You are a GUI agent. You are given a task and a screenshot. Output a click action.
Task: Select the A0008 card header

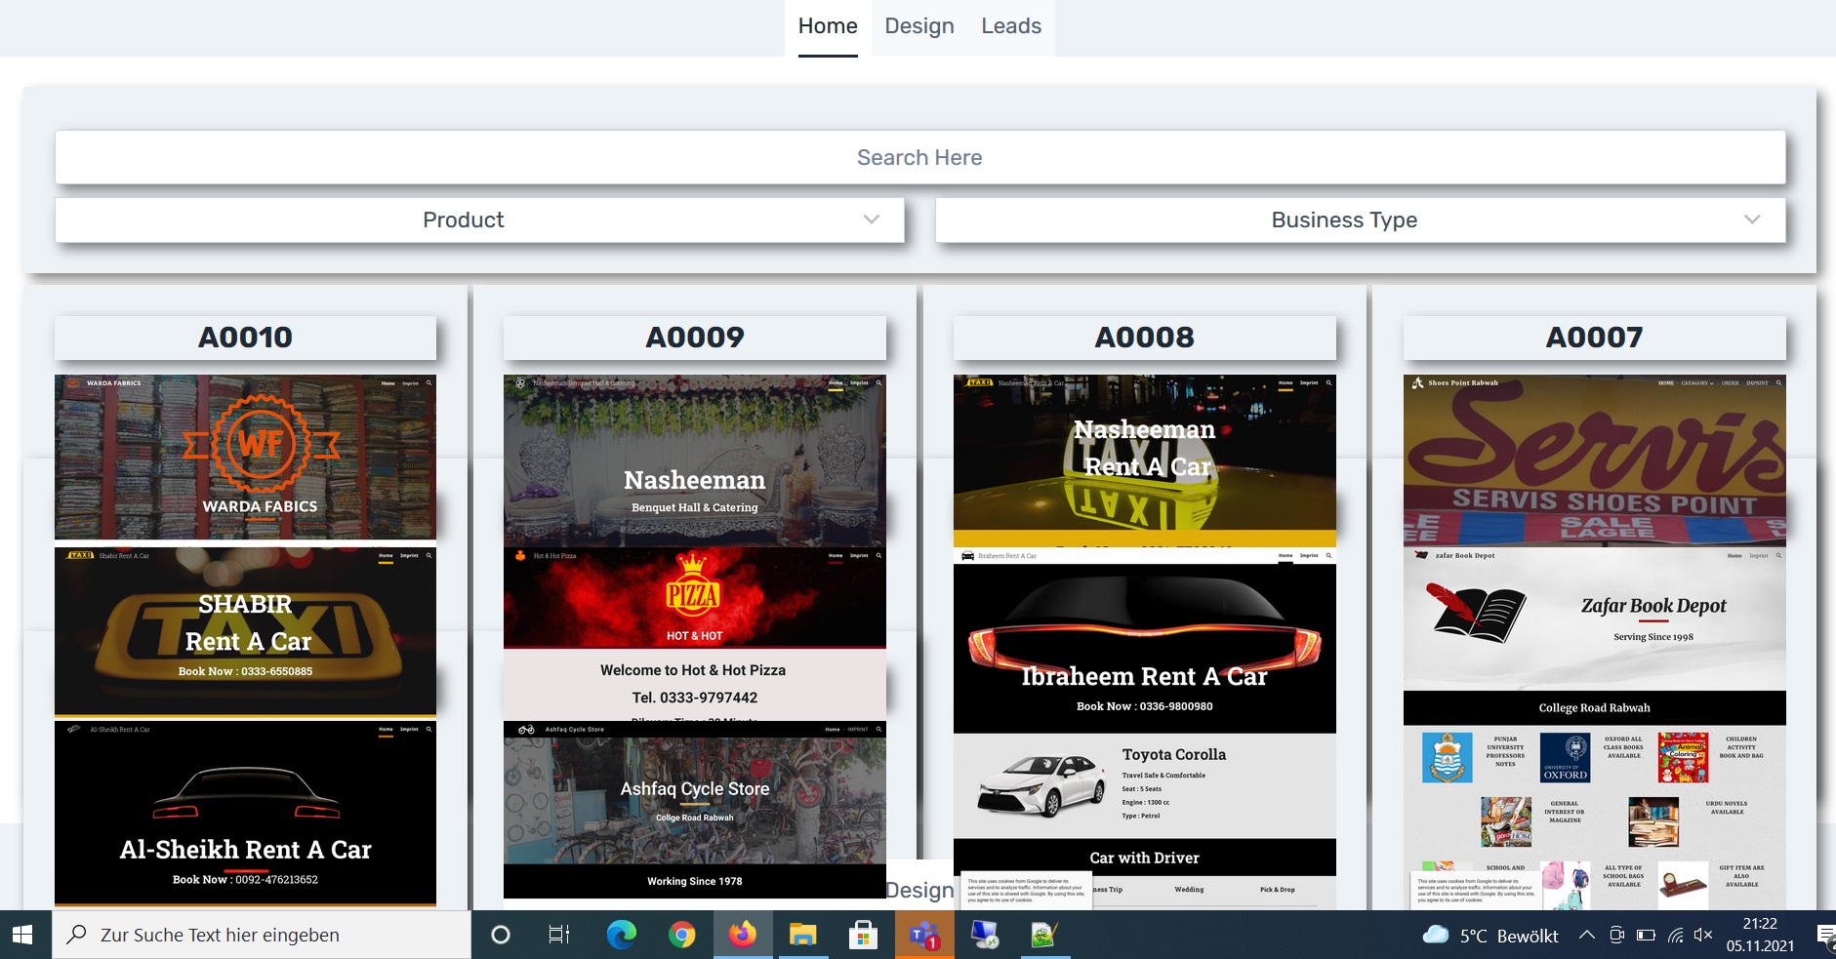point(1144,338)
